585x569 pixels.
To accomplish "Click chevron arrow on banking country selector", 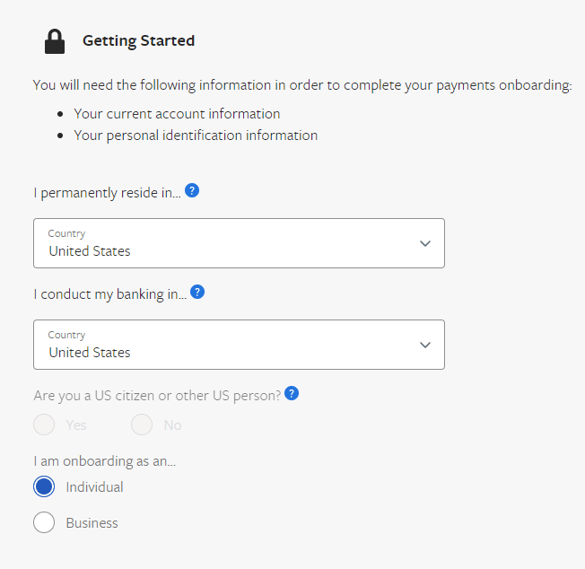I will pos(425,345).
